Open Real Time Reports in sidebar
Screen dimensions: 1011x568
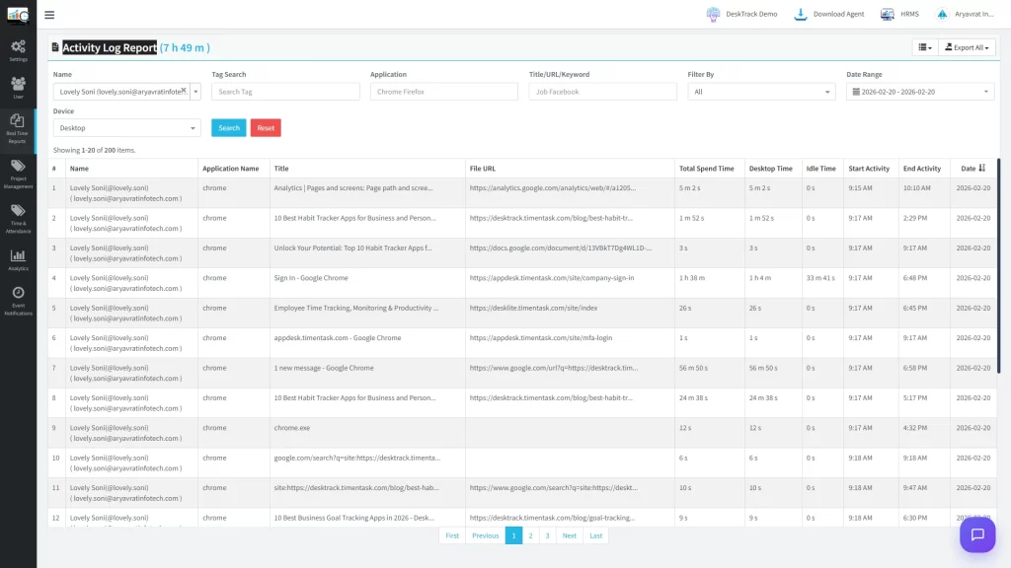pos(18,129)
